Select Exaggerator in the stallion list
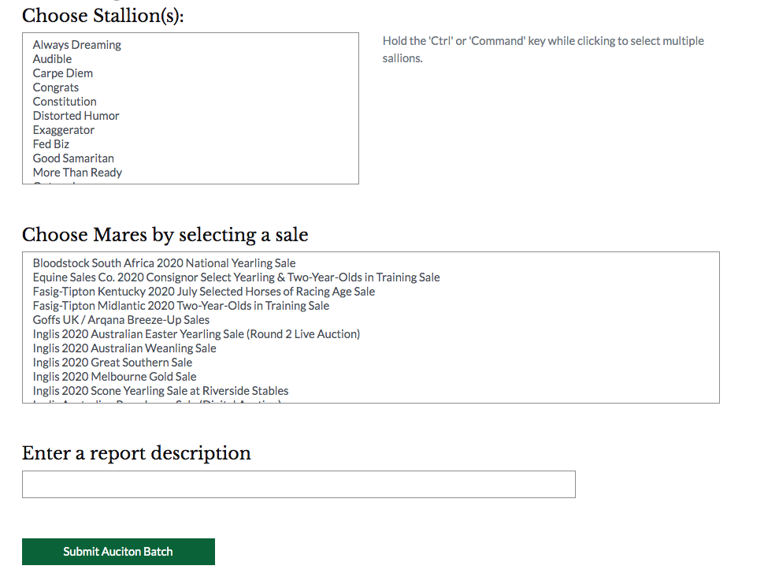This screenshot has height=588, width=779. click(64, 130)
